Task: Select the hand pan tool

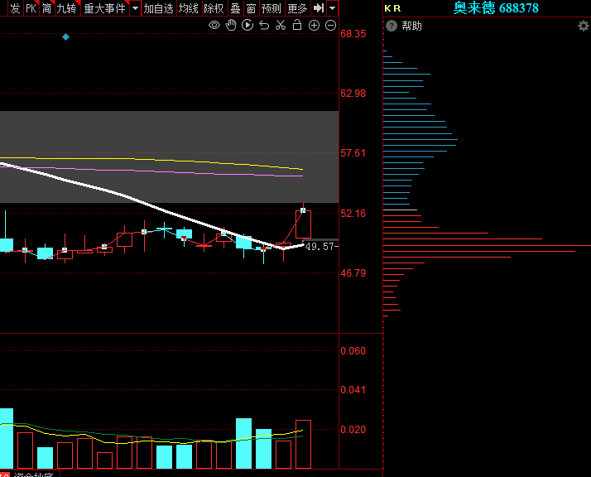Action: tap(231, 26)
